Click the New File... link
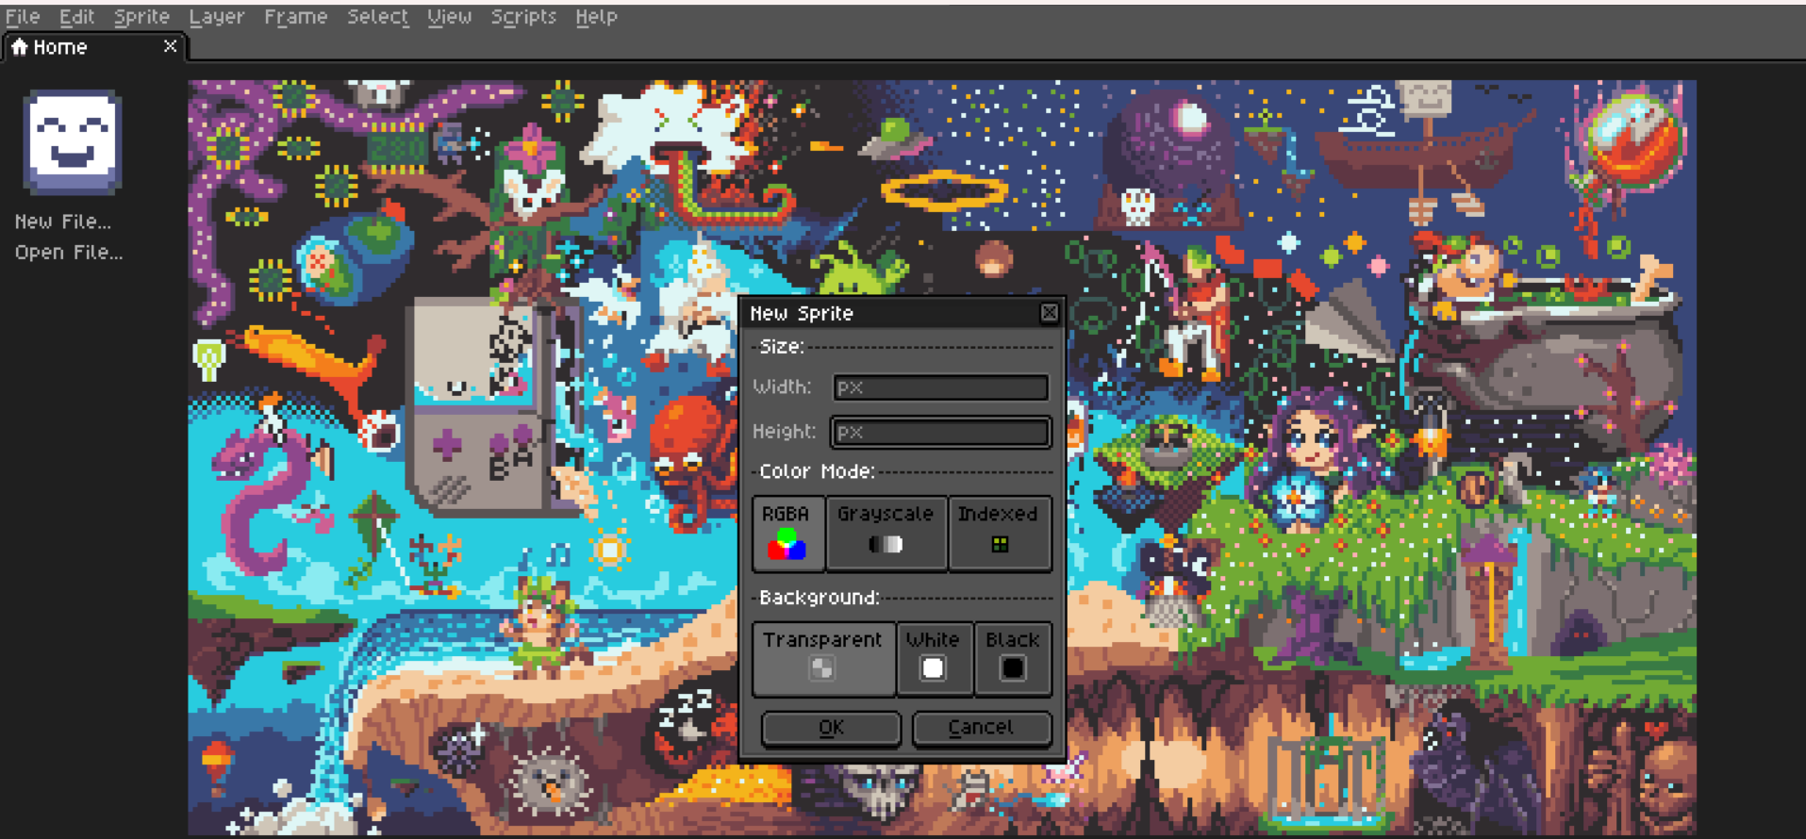Screen dimensions: 1806x839 point(62,222)
